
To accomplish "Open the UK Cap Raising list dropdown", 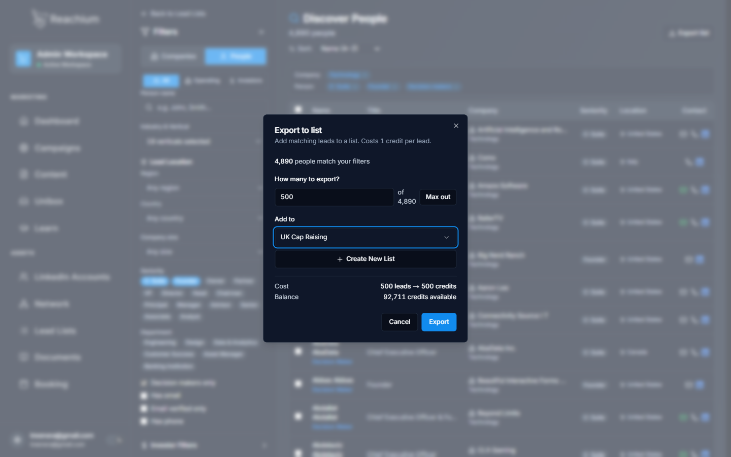I will (x=365, y=237).
